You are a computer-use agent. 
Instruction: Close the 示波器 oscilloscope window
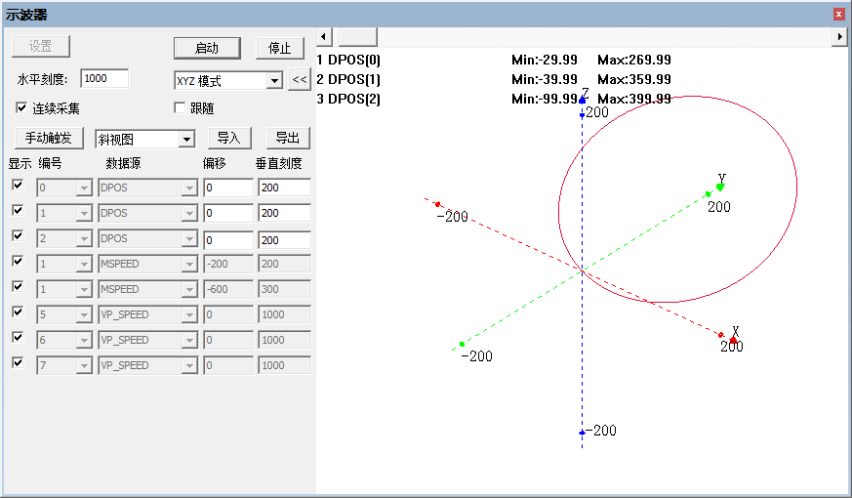coord(839,15)
